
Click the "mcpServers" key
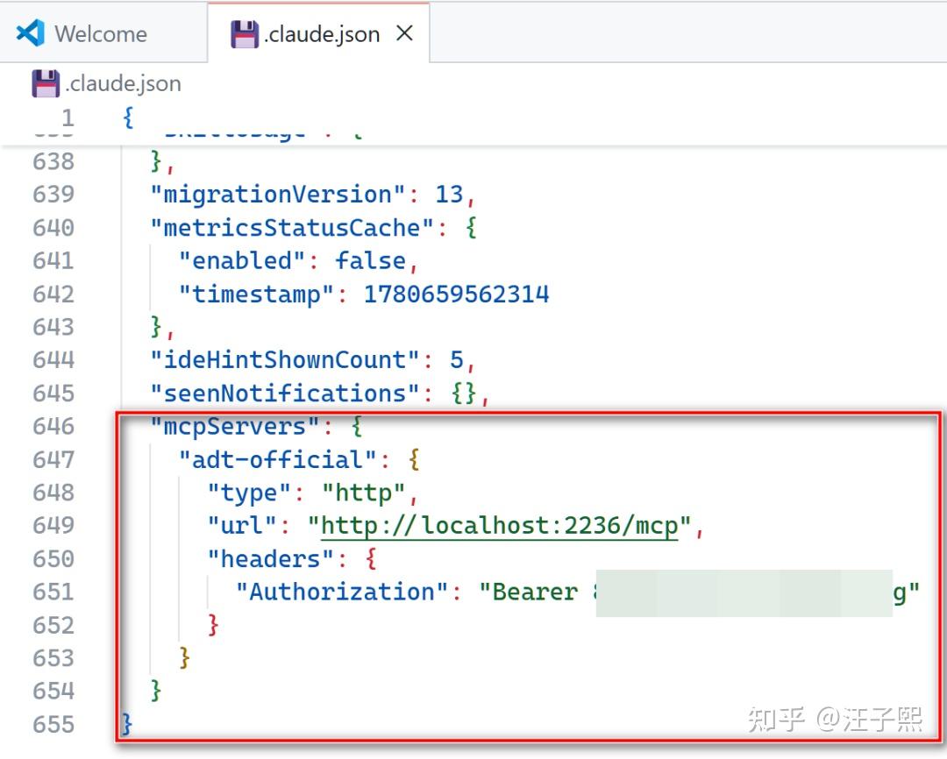235,426
